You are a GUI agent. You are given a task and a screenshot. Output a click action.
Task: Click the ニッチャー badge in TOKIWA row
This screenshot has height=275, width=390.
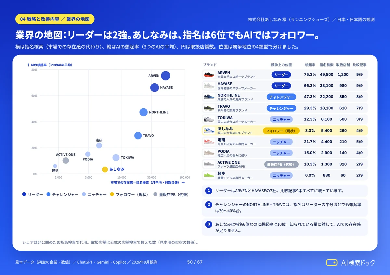click(281, 119)
